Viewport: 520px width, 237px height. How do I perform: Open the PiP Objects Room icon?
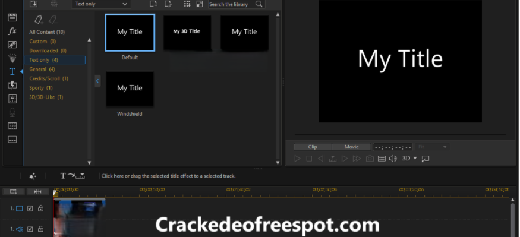12,45
